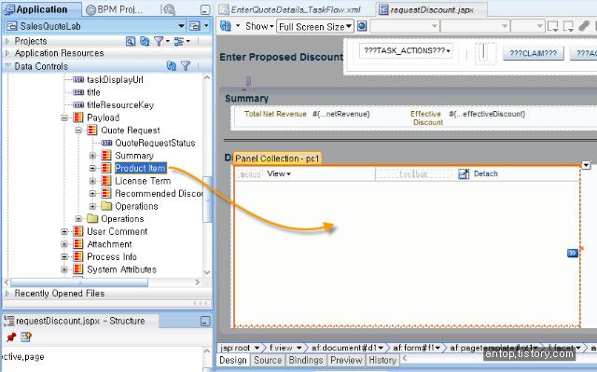
Task: Click the Data Controls filter icon
Action: click(186, 66)
